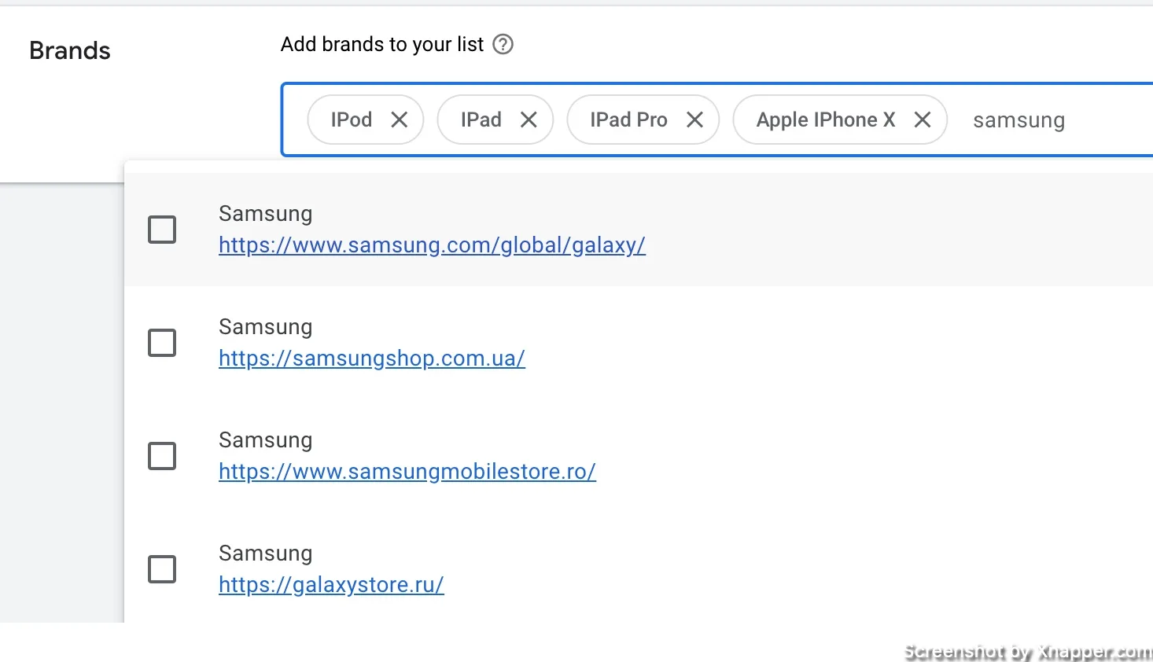Screen dimensions: 1153x662
Task: Click the Add brands to your list label
Action: 382,44
